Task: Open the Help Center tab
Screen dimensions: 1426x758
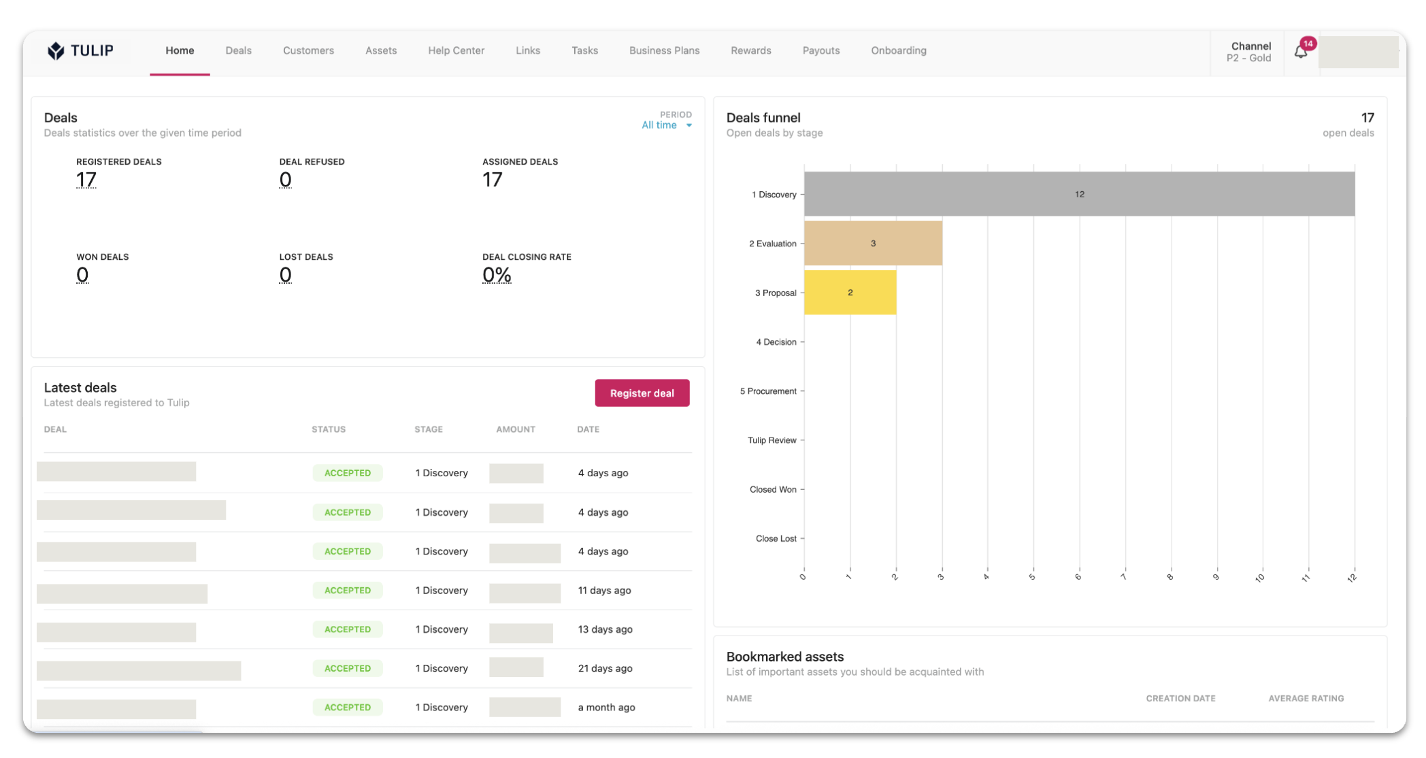Action: pos(456,50)
